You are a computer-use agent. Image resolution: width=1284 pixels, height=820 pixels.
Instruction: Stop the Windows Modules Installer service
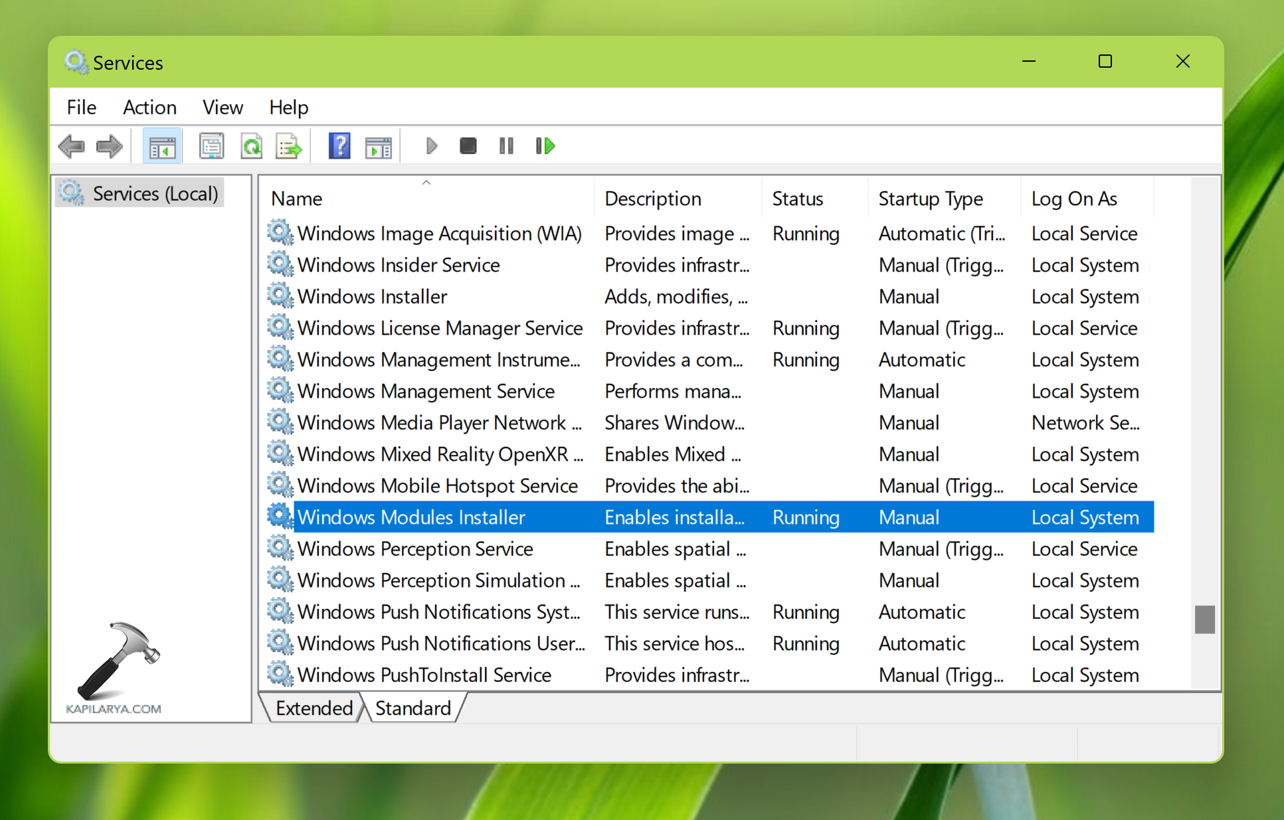tap(468, 145)
